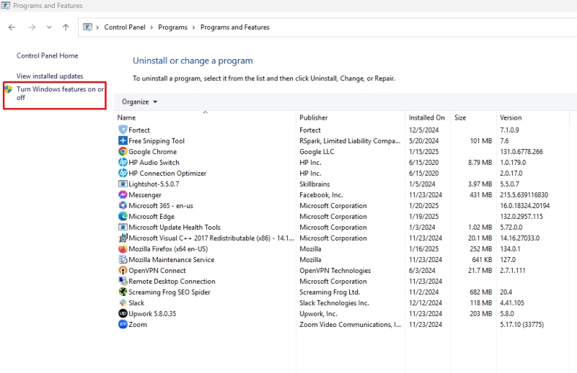Go up one level with Up arrow

point(66,27)
